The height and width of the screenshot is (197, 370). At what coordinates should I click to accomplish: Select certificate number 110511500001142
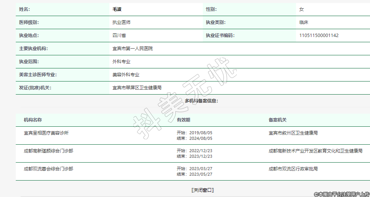click(319, 36)
